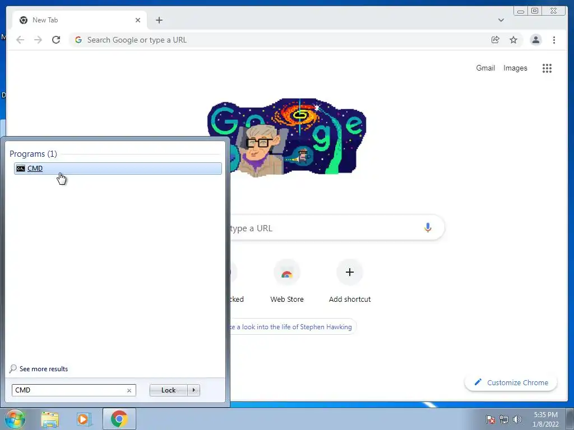Click Customize Chrome button
The height and width of the screenshot is (430, 574).
pyautogui.click(x=511, y=382)
